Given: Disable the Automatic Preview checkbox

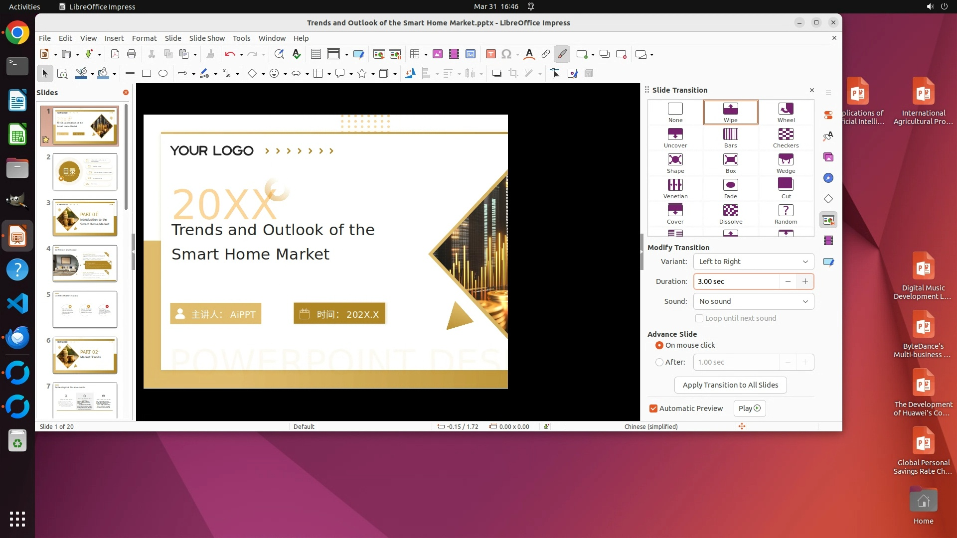Looking at the screenshot, I should [x=653, y=408].
